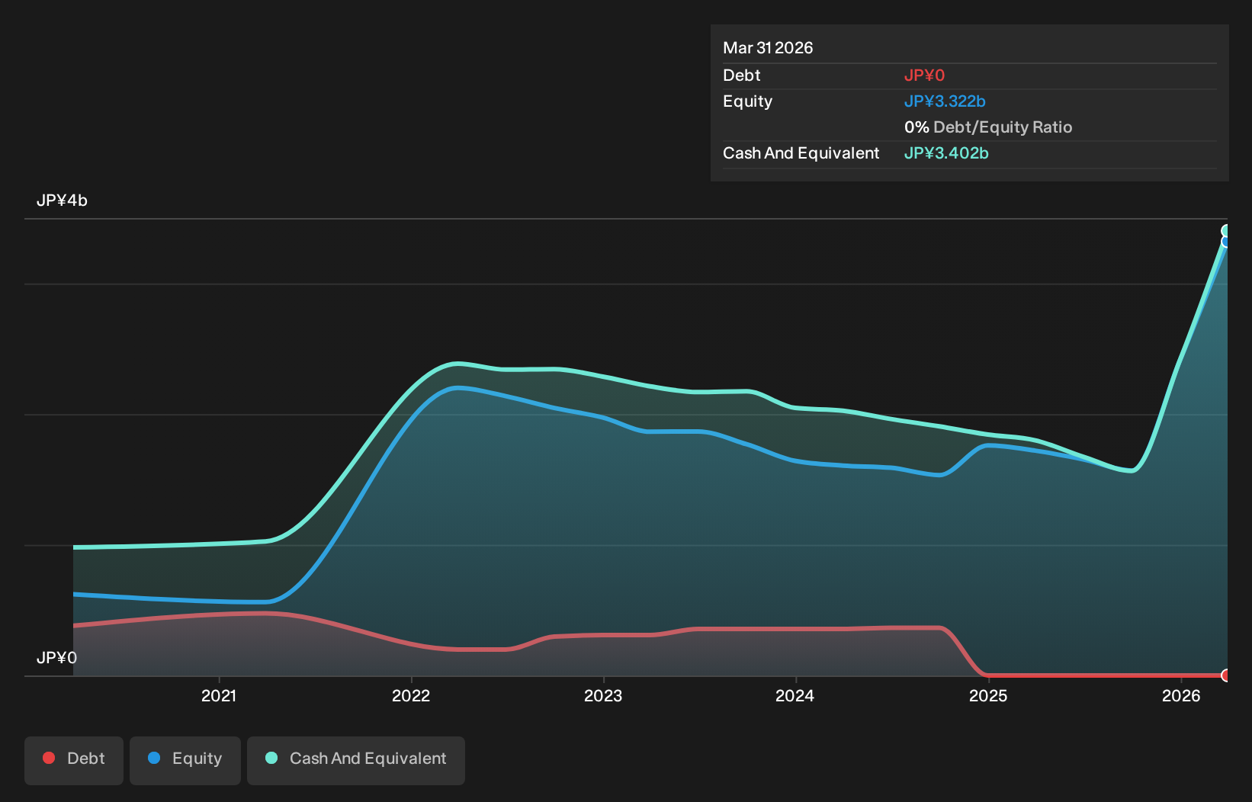
Task: Click the 2023 x-axis label
Action: click(603, 695)
